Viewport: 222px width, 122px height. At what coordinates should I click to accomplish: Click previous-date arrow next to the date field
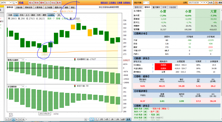[x=204, y=3]
